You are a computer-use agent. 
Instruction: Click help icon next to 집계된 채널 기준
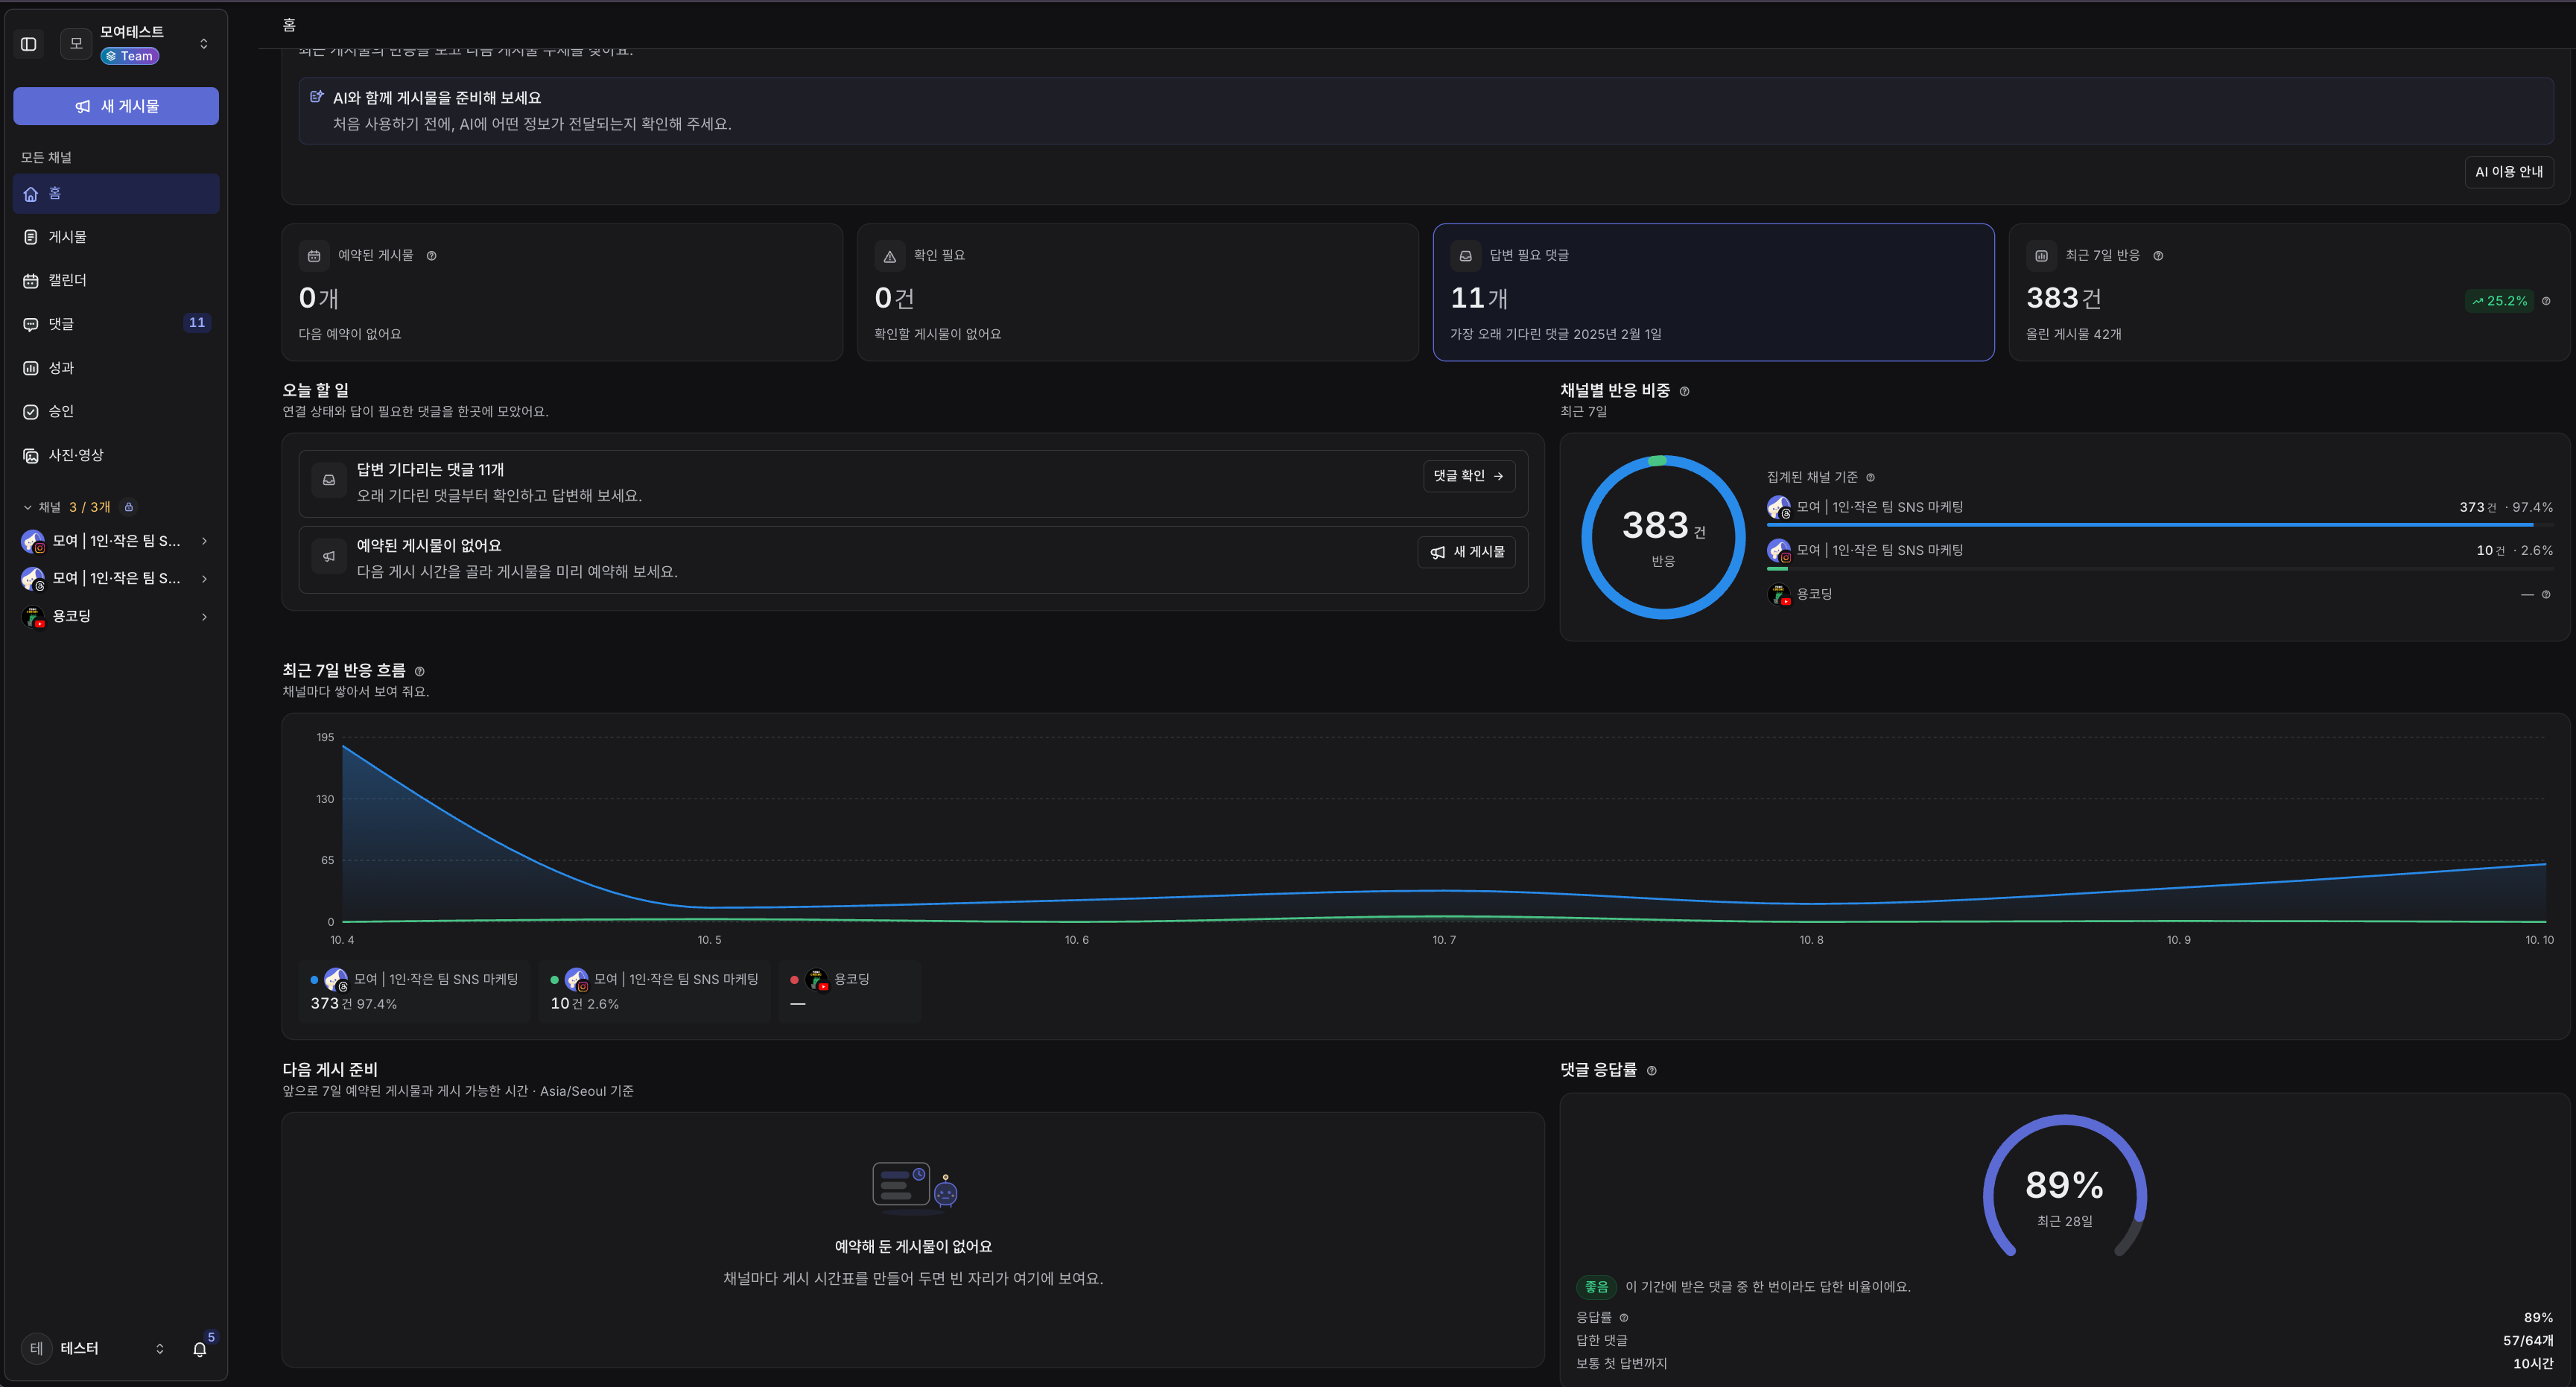(x=1870, y=478)
